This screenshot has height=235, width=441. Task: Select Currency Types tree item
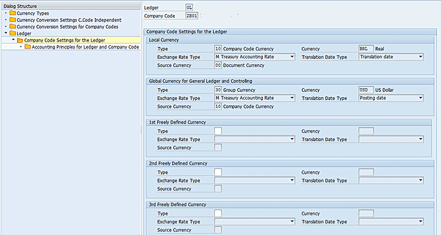coord(34,13)
